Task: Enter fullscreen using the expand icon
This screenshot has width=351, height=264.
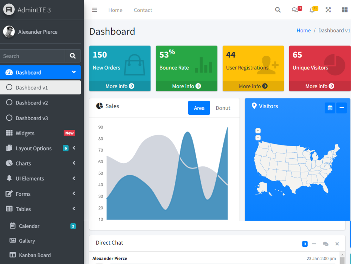Action: coord(328,10)
